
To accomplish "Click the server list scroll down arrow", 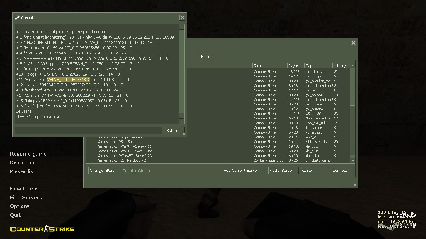I will (x=353, y=160).
